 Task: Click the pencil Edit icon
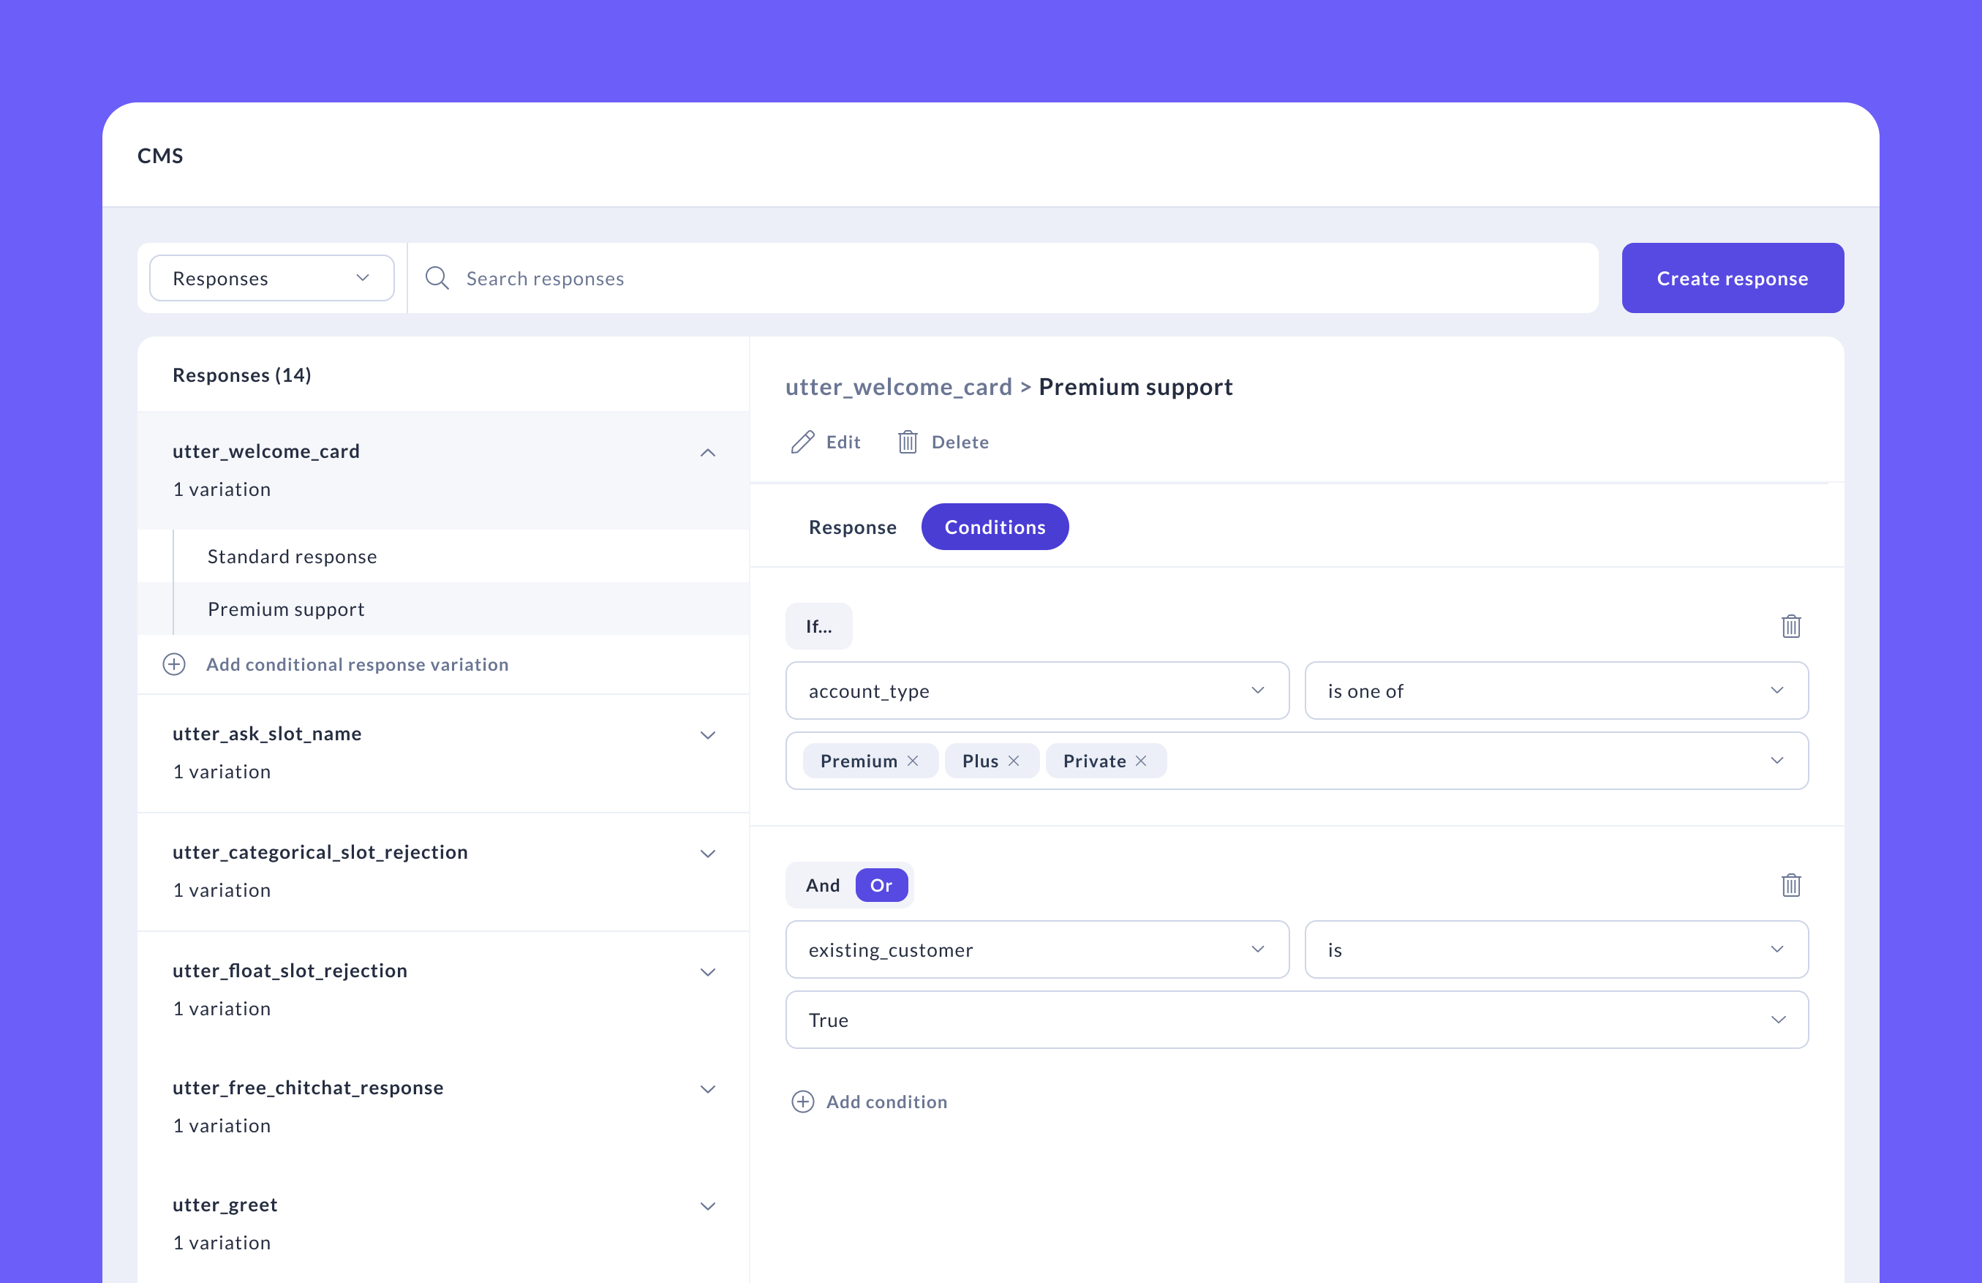point(802,442)
